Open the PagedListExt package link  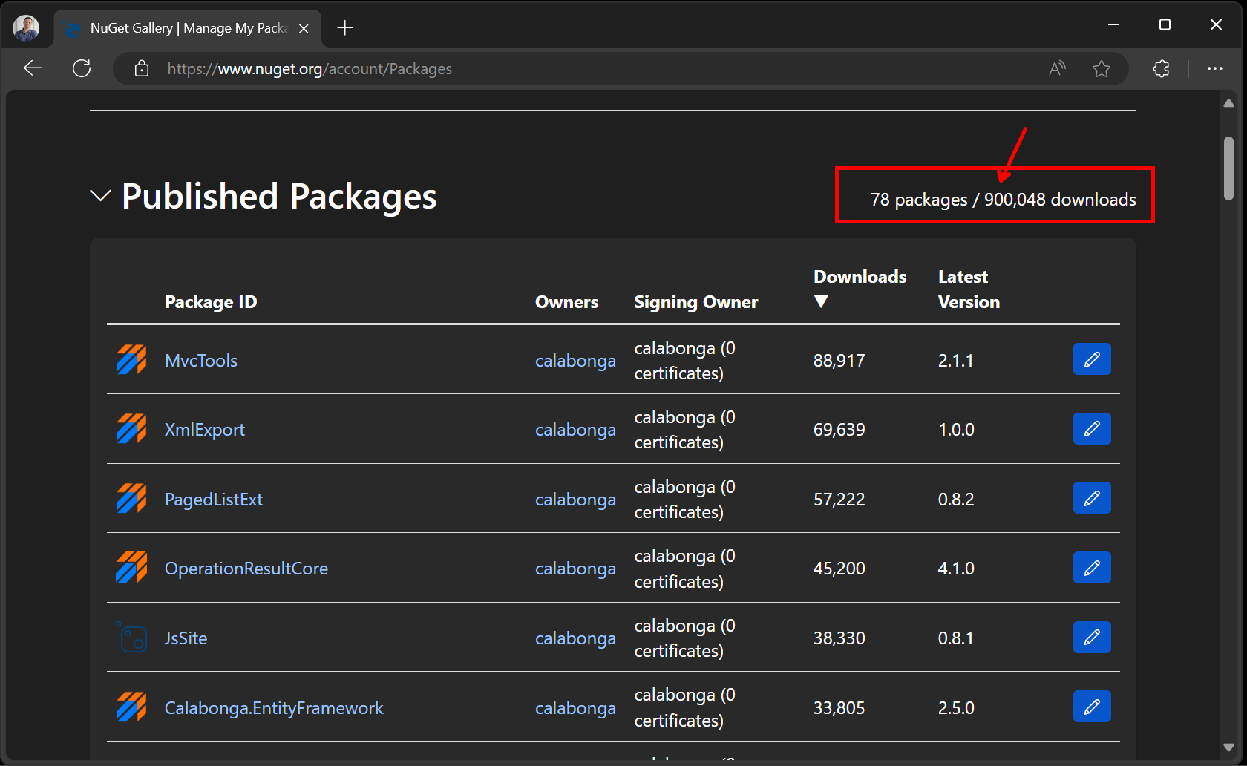(214, 500)
